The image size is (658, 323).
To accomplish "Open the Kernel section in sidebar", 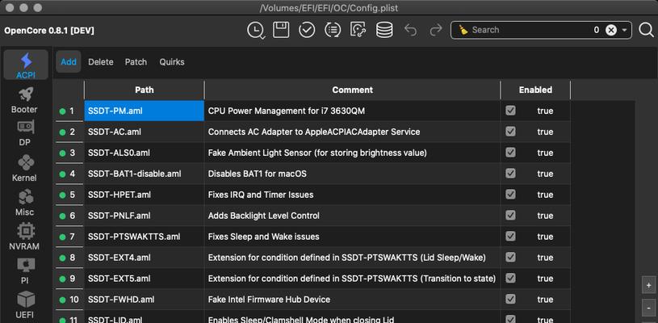I will pyautogui.click(x=25, y=168).
